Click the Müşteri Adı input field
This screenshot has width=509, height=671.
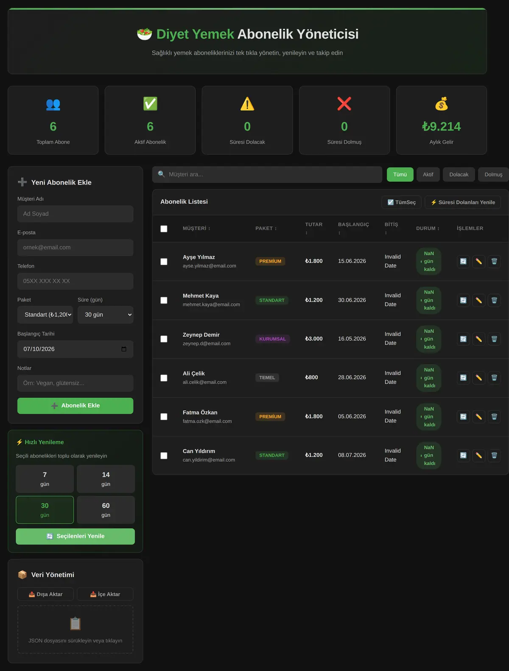(76, 214)
